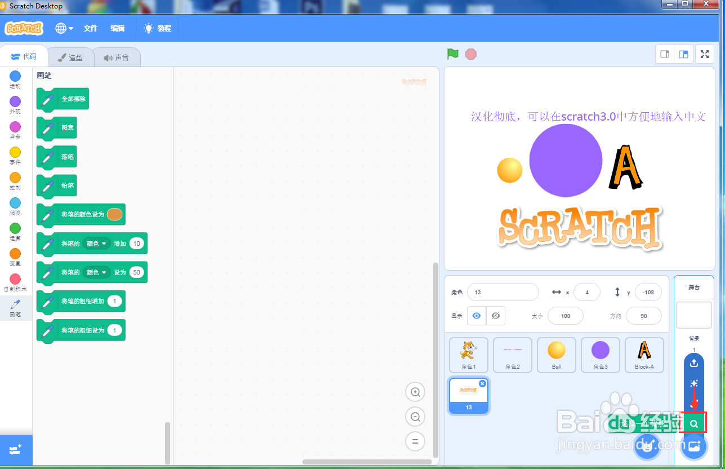The image size is (725, 469).
Task: Show the sprite with the 显示 eye toggle
Action: pos(476,316)
